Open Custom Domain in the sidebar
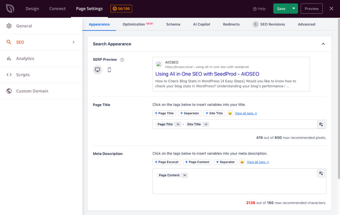This screenshot has width=340, height=215. [41, 91]
